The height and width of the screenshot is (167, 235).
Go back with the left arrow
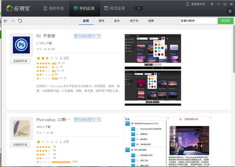point(5,21)
